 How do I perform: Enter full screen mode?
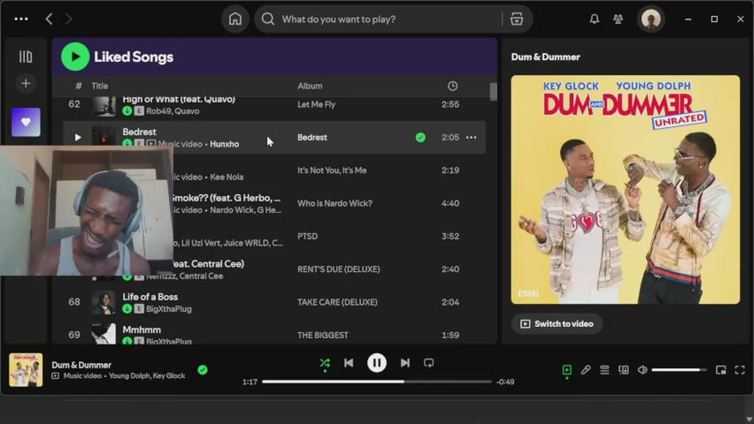[739, 370]
